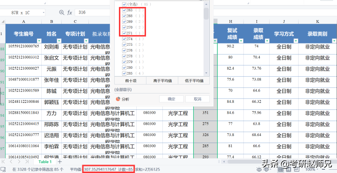Open the filter dropdown for 姓名
Screen dimensions: 337x173
point(59,41)
